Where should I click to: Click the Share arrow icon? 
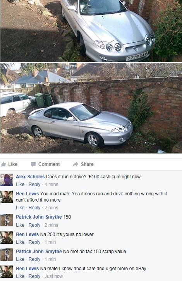tap(76, 164)
